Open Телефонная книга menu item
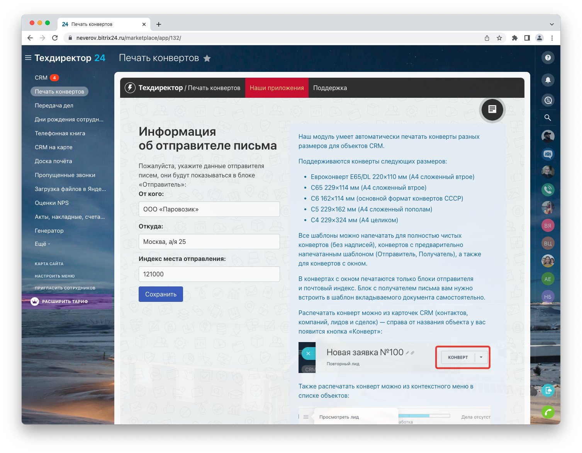The image size is (582, 453). [60, 133]
